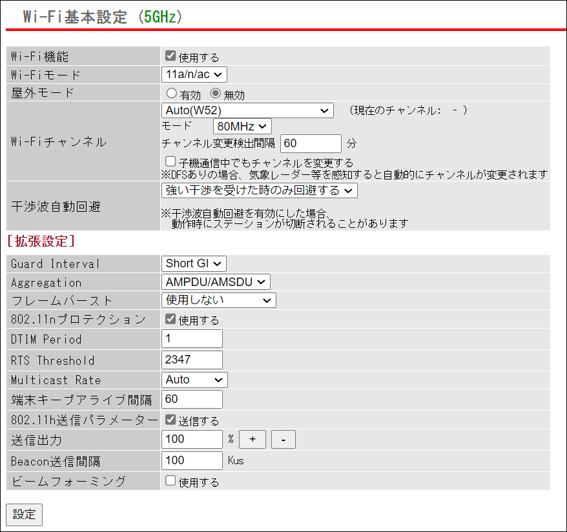This screenshot has height=532, width=567.
Task: Open the bandwidth mode dropdown set to 80MHz
Action: (242, 126)
